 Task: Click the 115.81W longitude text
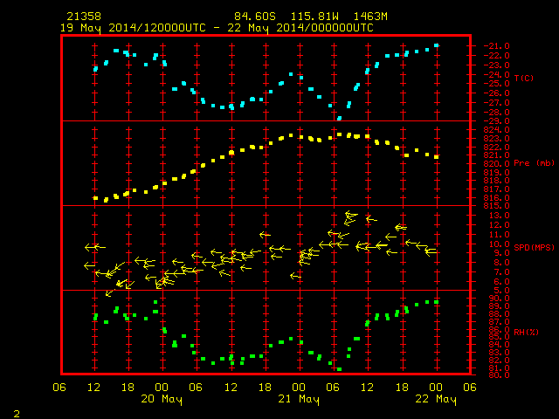pyautogui.click(x=314, y=17)
